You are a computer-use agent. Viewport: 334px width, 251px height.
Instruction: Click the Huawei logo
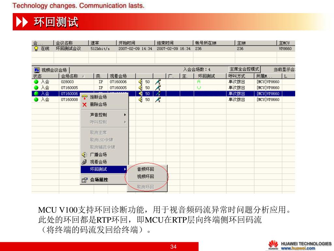273,245
